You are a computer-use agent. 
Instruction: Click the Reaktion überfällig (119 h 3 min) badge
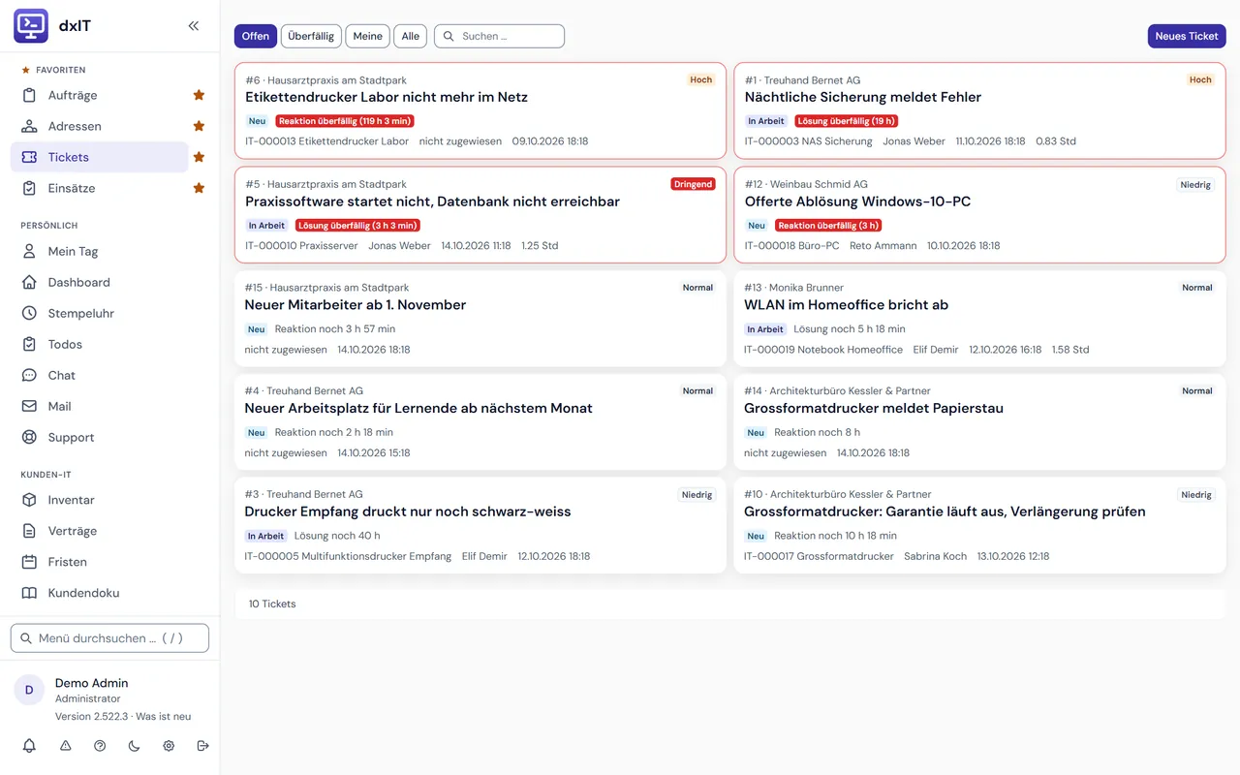pos(345,121)
